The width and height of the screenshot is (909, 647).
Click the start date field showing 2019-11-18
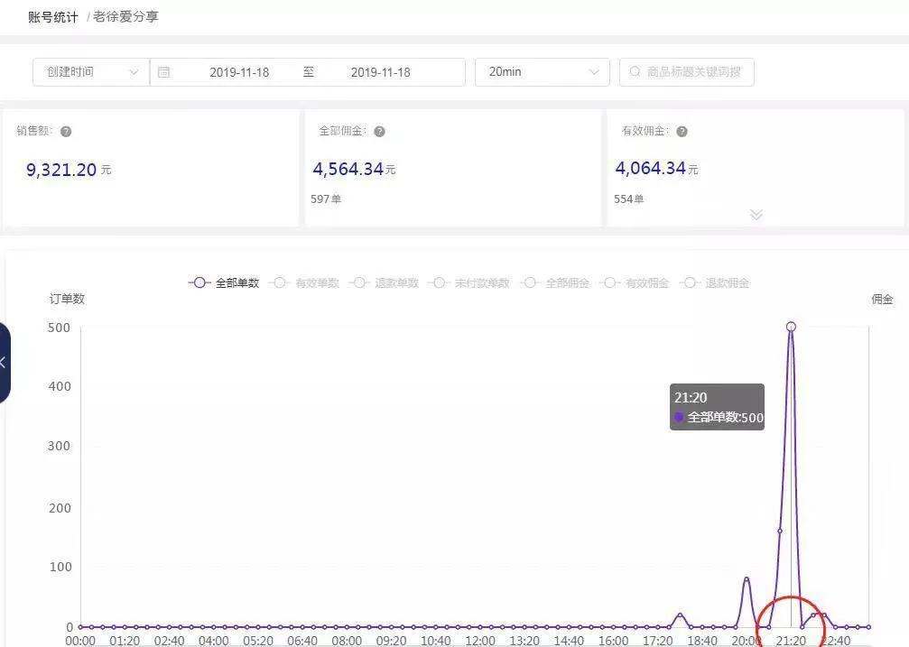click(239, 72)
